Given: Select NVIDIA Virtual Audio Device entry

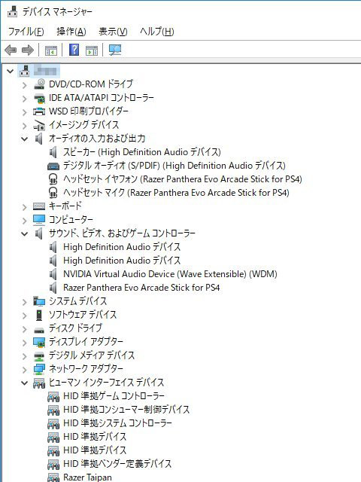Looking at the screenshot, I should (x=170, y=274).
